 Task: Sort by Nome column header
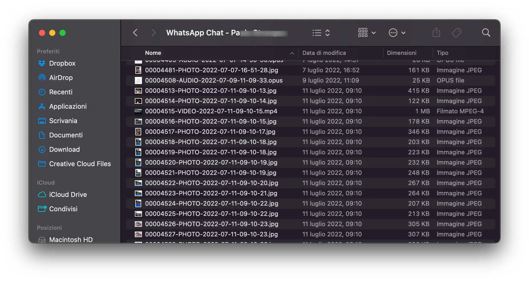click(x=153, y=53)
